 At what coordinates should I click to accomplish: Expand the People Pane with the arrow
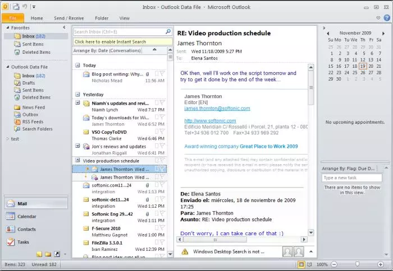coord(311,251)
